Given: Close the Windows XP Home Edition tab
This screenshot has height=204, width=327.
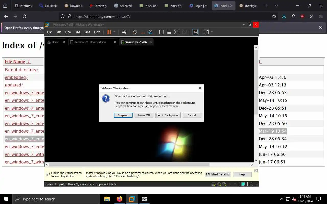Looking at the screenshot, I should click(x=115, y=42).
